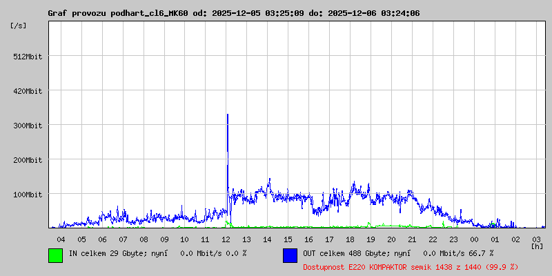Click the 300Mbit y-axis label
552x276 pixels.
pos(28,126)
